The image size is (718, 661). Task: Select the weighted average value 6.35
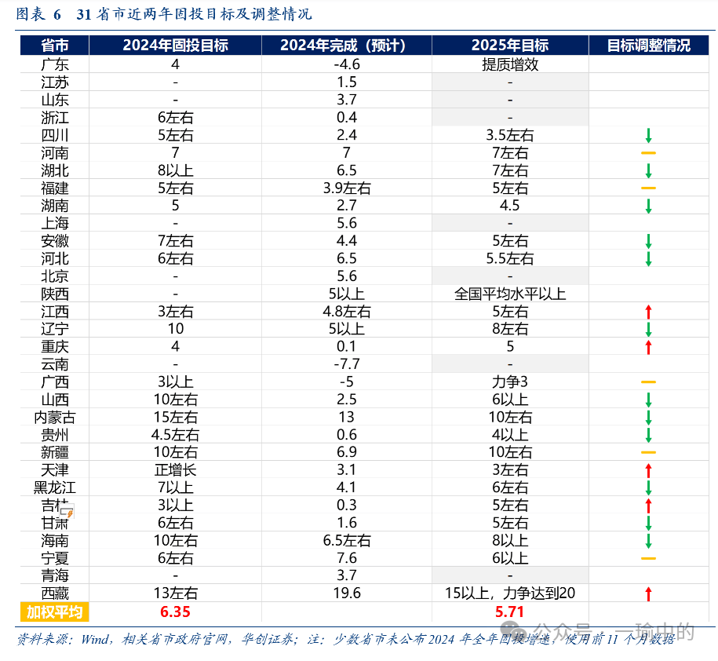[x=175, y=611]
